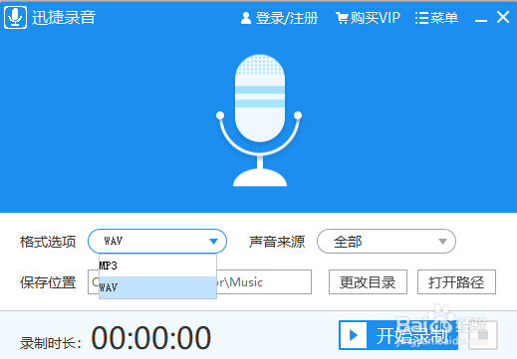Minimize the recorder window

[481, 21]
